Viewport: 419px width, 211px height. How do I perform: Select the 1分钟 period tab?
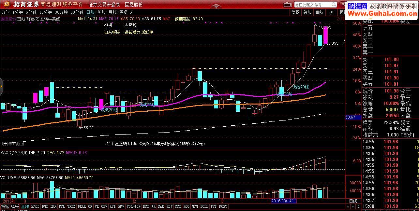pyautogui.click(x=18, y=12)
